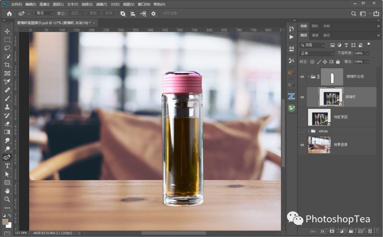Select the History Brush tool
Viewport: 383px width, 237px height.
[7, 115]
